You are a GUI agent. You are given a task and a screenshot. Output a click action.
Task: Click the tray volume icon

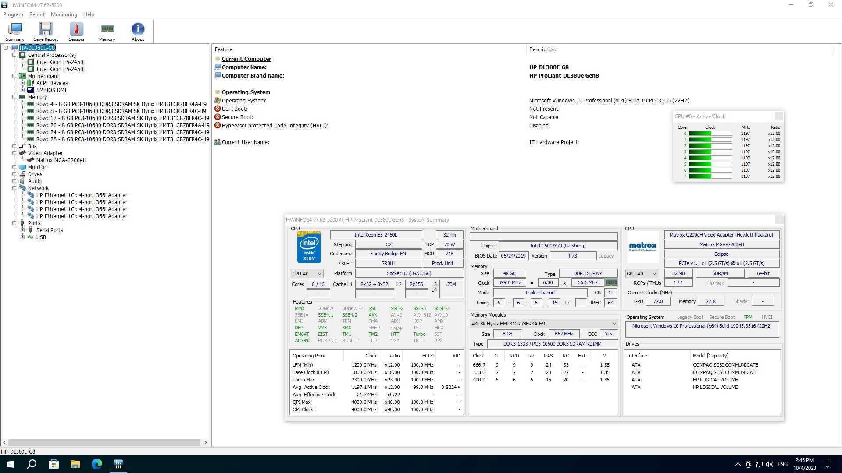click(770, 464)
